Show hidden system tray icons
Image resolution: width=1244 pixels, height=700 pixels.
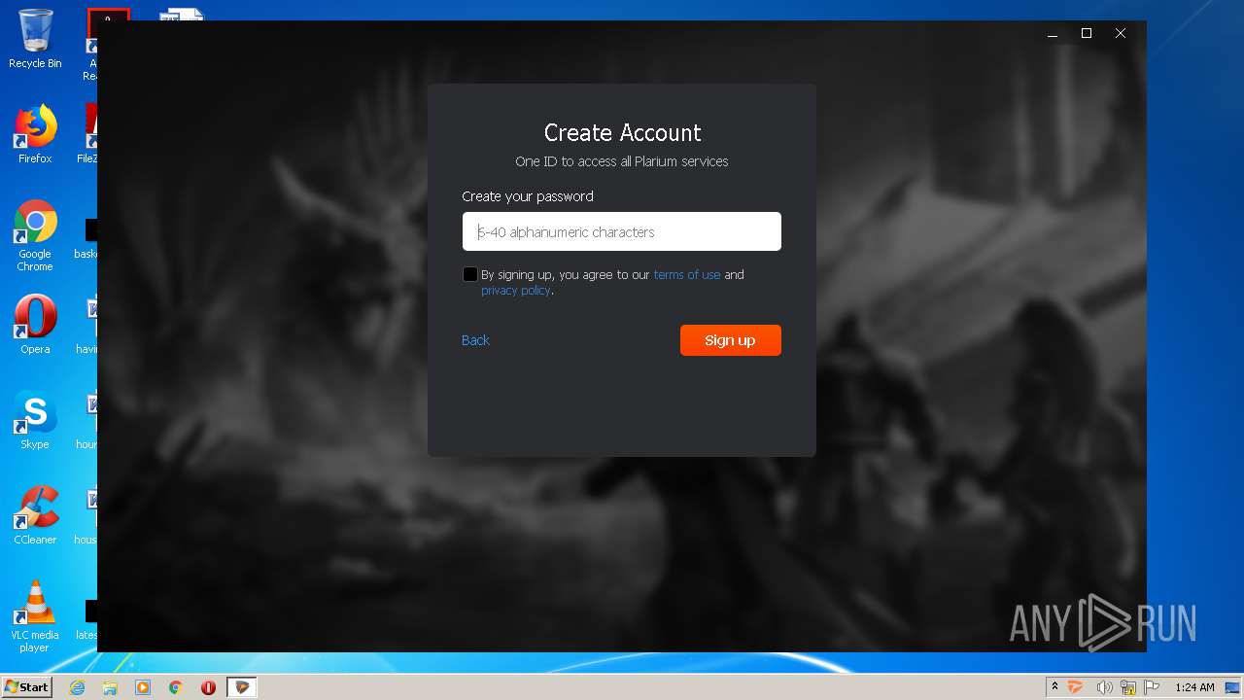(x=1054, y=686)
